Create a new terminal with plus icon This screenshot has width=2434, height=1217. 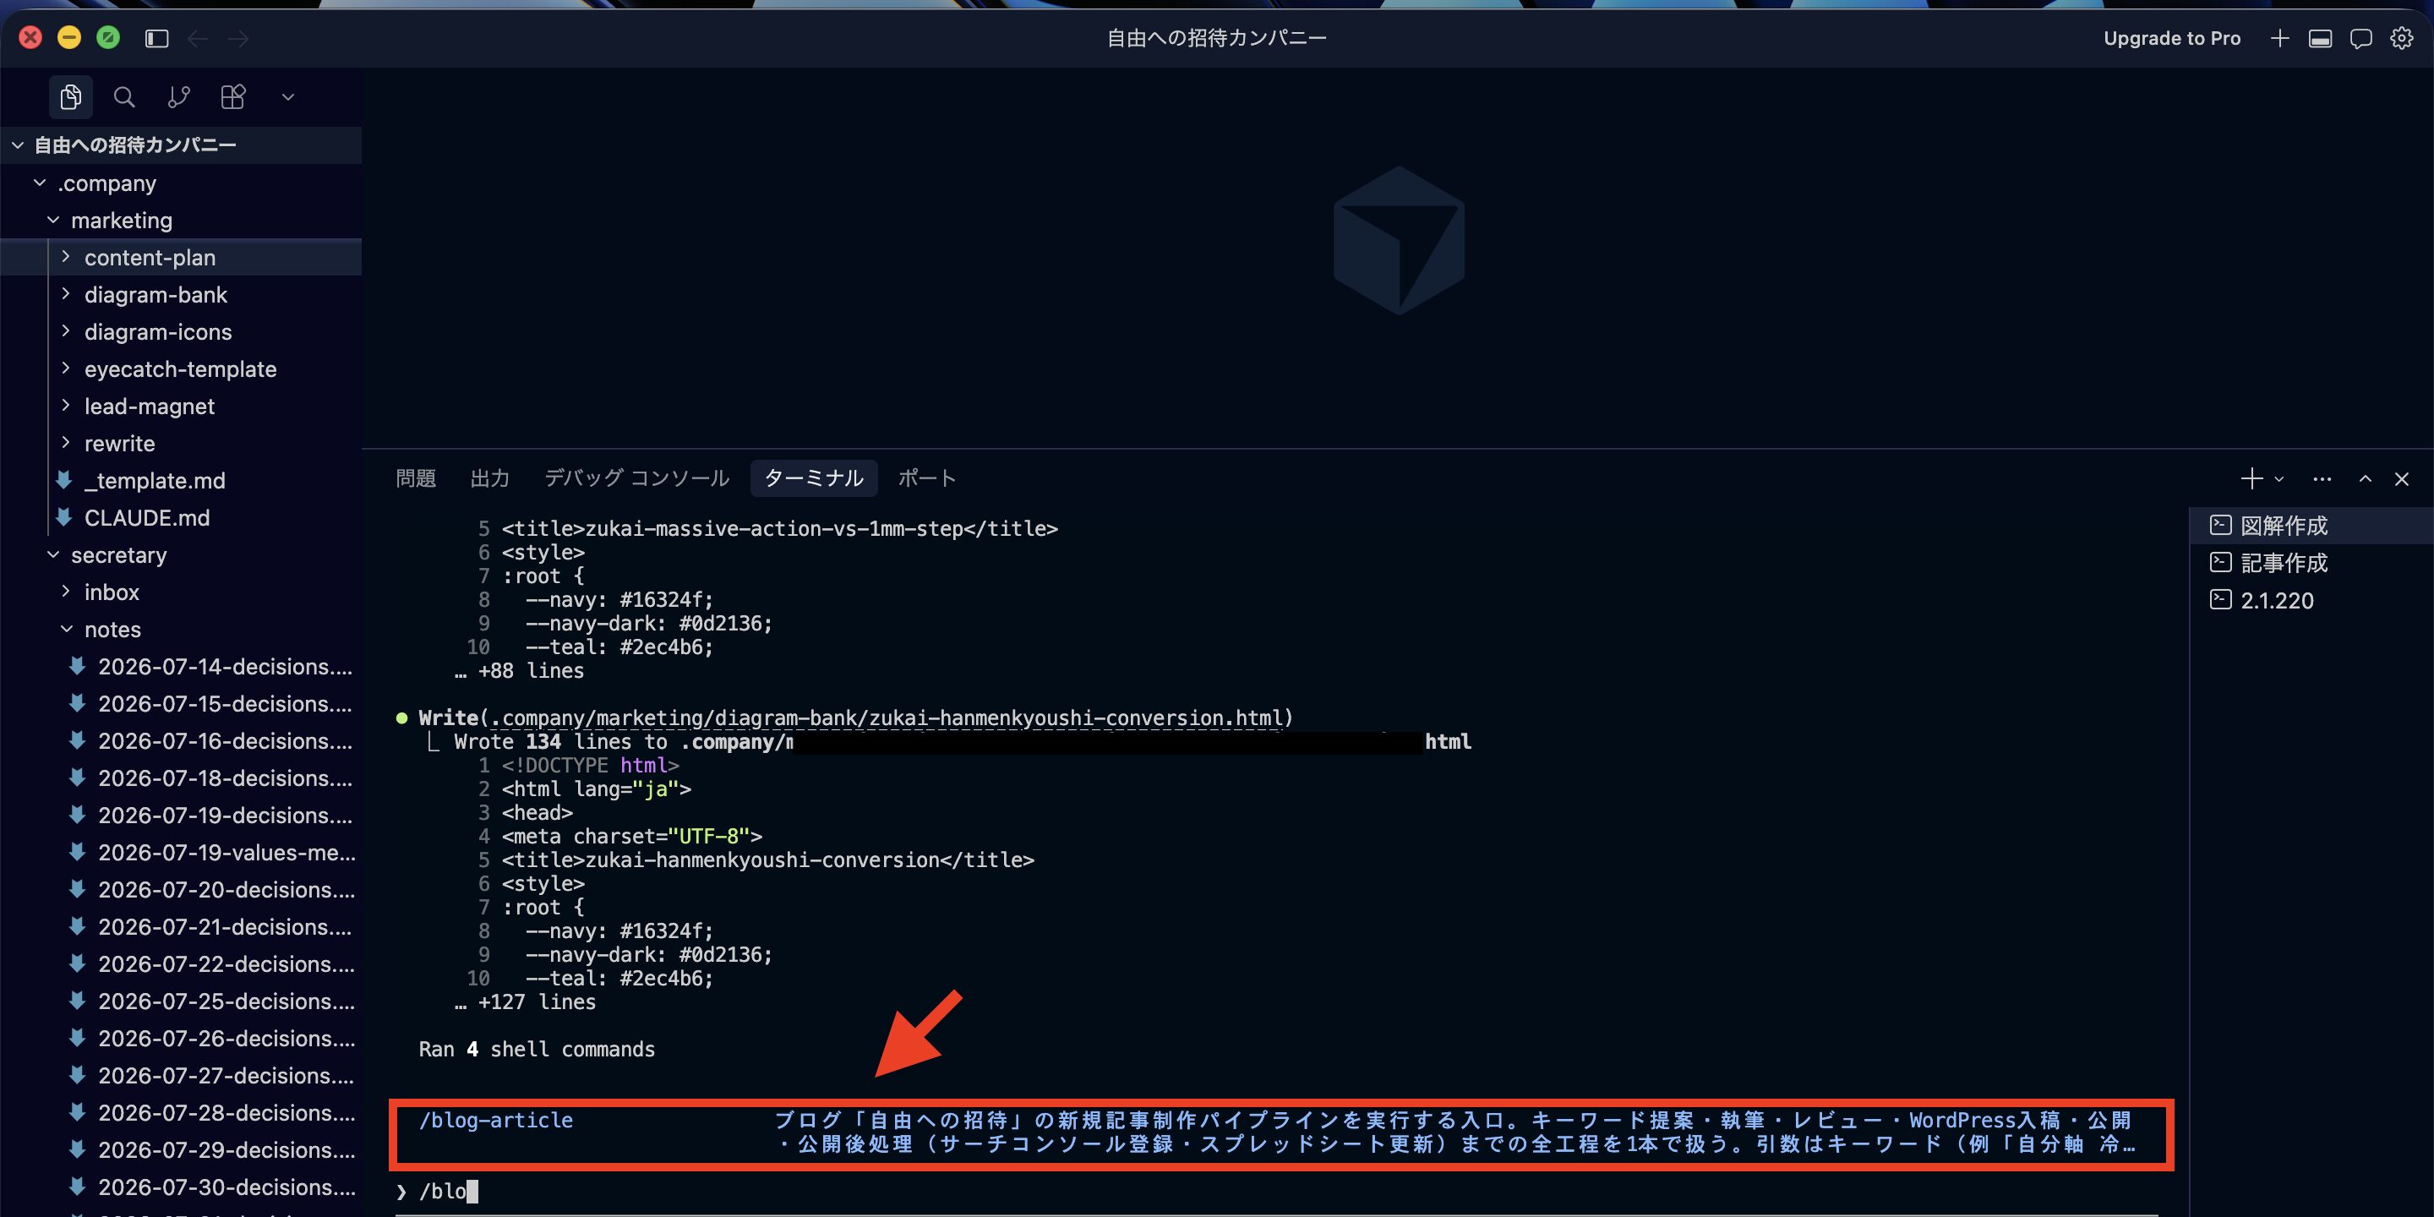2251,478
